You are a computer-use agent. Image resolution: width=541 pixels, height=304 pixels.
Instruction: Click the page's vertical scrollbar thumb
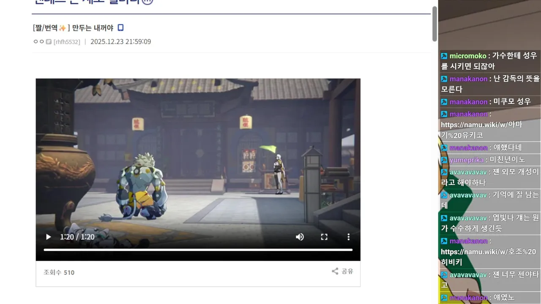click(x=434, y=24)
